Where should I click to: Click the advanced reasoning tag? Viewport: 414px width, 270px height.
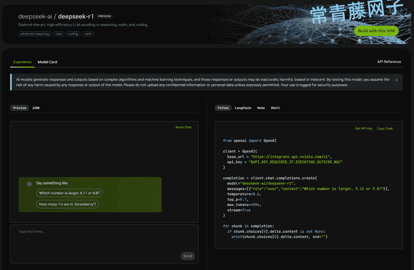(x=34, y=34)
